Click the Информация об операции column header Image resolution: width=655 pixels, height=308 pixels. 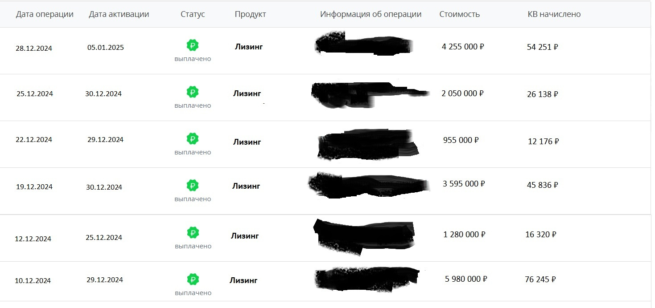coord(371,14)
